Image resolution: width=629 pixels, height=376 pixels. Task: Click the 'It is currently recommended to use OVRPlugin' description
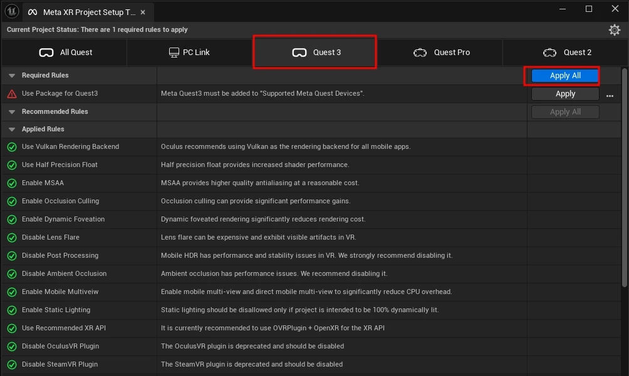pos(273,328)
